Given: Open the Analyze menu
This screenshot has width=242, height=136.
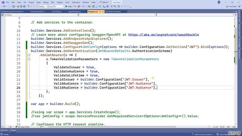Looking at the screenshot, I should coord(60,2).
